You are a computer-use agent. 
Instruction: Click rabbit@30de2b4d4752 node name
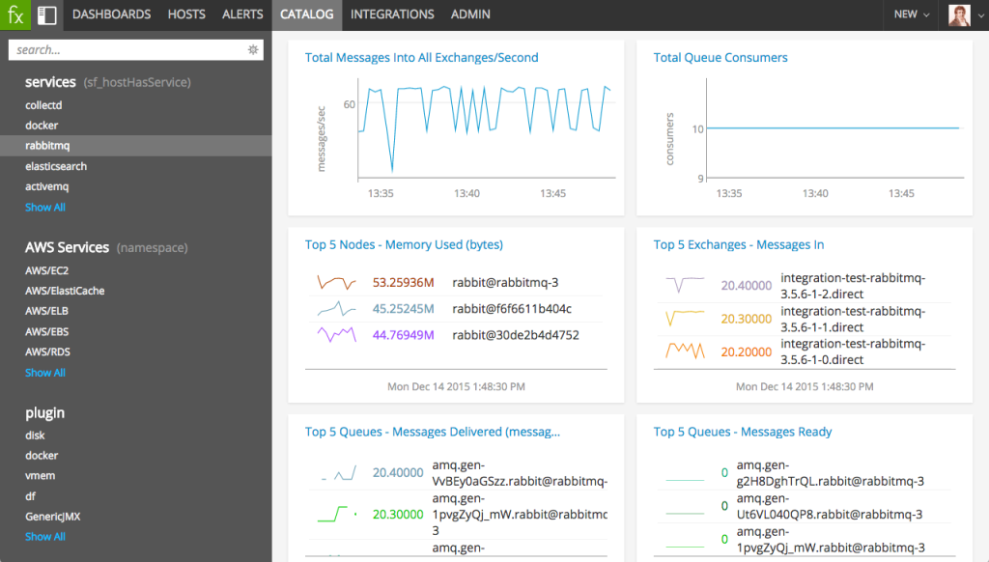point(516,335)
